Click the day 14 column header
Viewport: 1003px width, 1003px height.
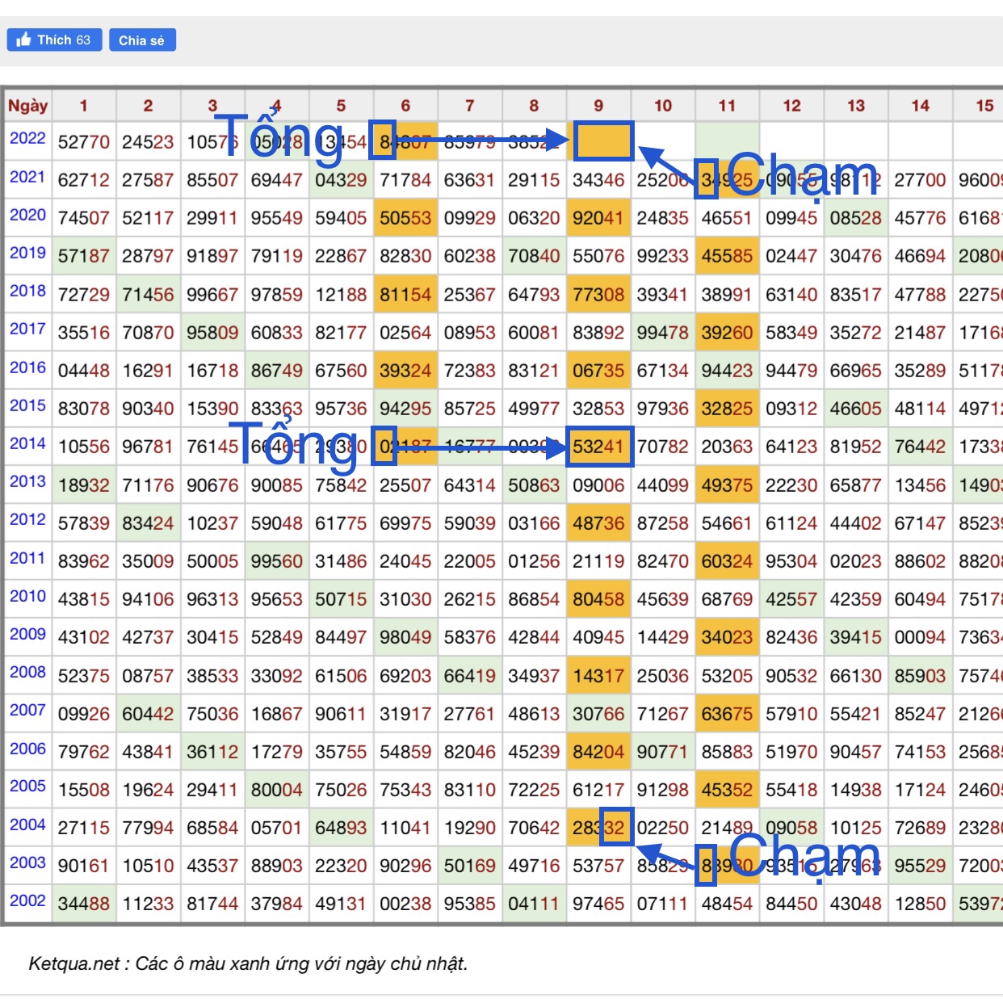point(920,106)
